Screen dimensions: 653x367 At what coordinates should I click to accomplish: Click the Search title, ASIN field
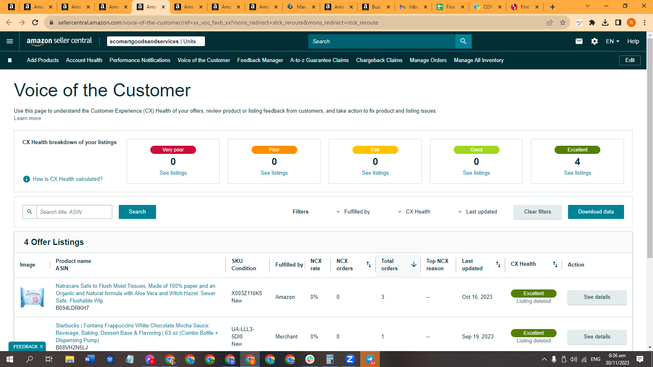74,212
